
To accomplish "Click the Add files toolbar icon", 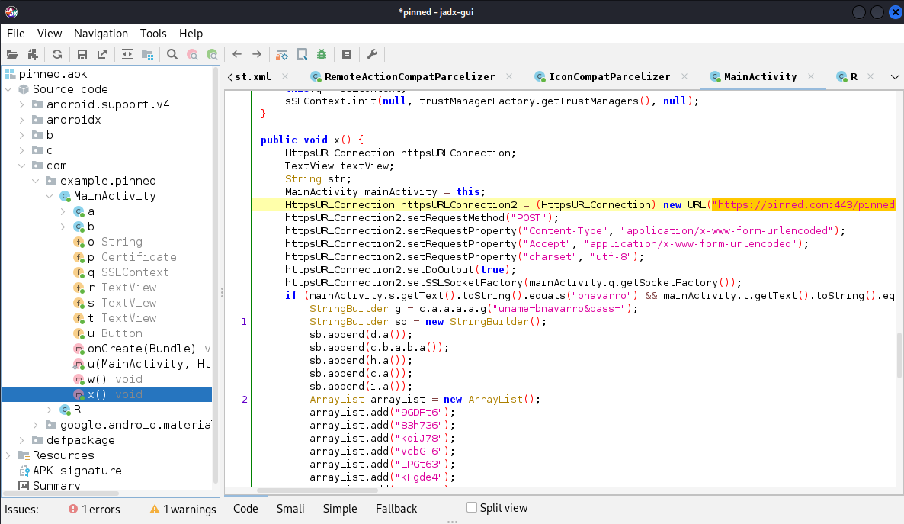I will tap(33, 54).
